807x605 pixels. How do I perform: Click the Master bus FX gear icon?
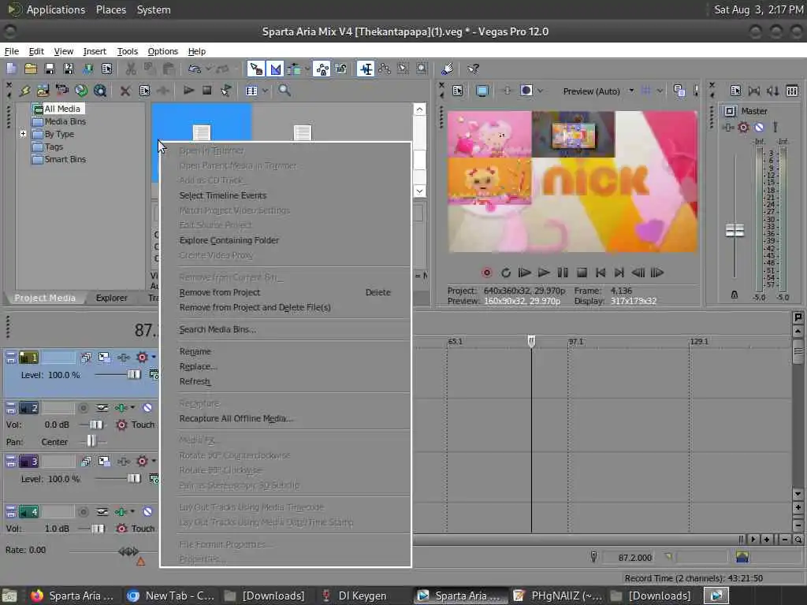[x=743, y=127]
